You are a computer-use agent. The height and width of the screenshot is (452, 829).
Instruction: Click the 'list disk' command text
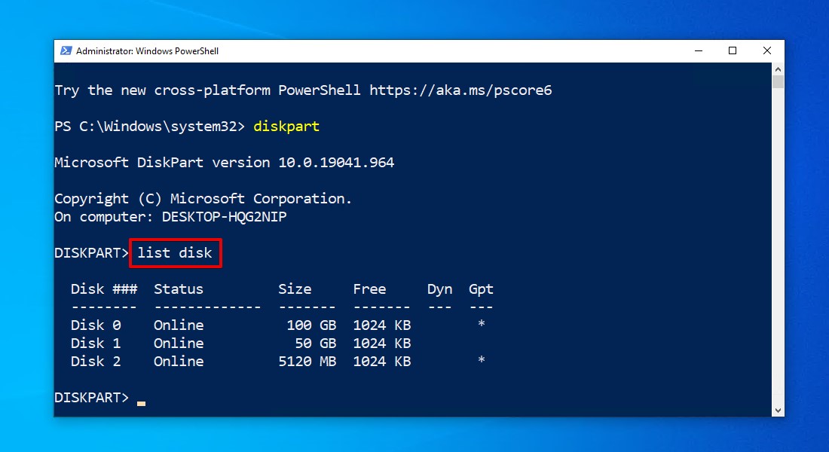[x=175, y=252]
